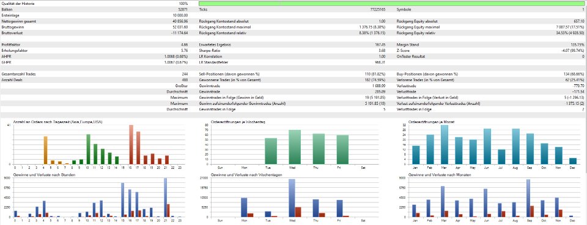The image size is (587, 225).
Task: Click the 100% history quality value
Action: (x=183, y=4)
